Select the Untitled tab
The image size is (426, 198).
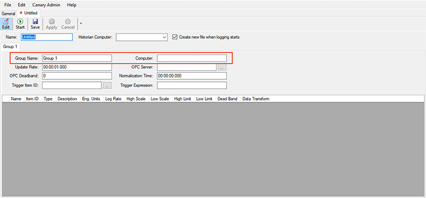click(29, 13)
